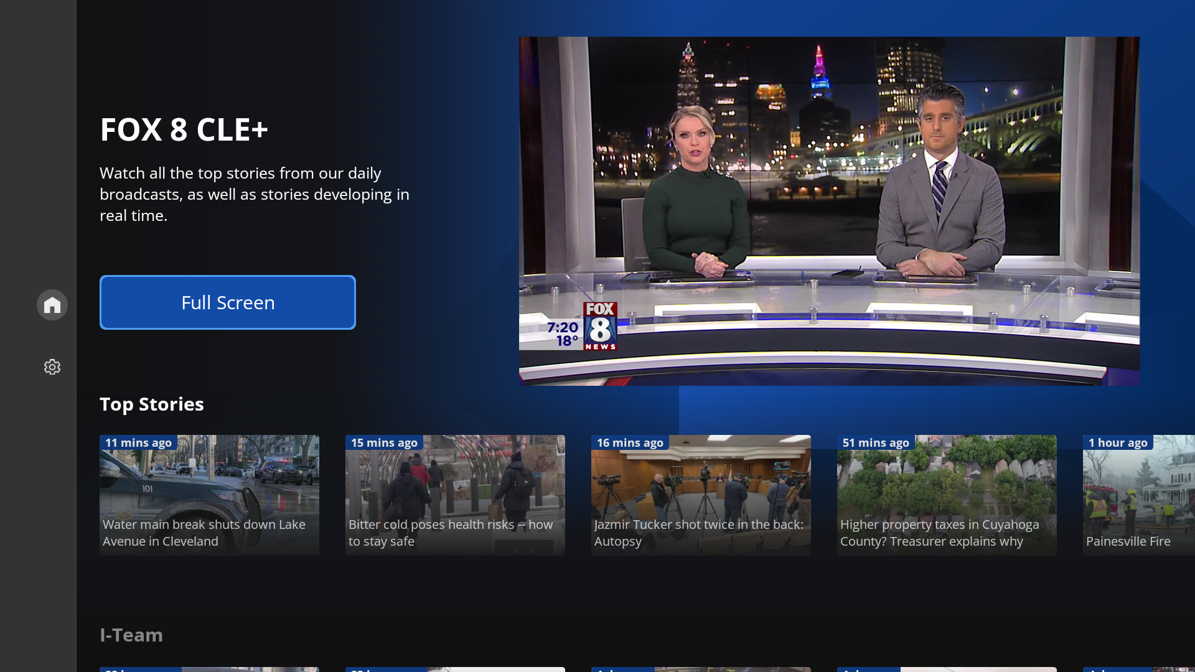The image size is (1195, 672).
Task: Open the bitter cold health risks story
Action: click(455, 495)
